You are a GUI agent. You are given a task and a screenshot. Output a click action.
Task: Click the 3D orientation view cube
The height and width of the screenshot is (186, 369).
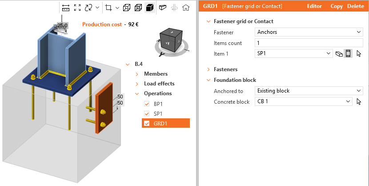(171, 41)
